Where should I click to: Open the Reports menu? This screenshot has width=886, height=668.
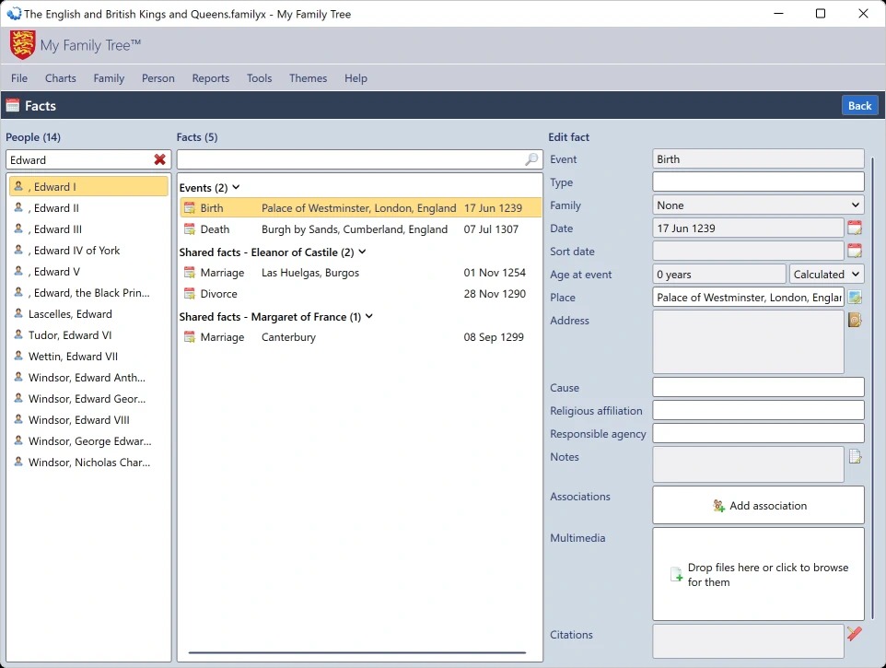pyautogui.click(x=210, y=78)
